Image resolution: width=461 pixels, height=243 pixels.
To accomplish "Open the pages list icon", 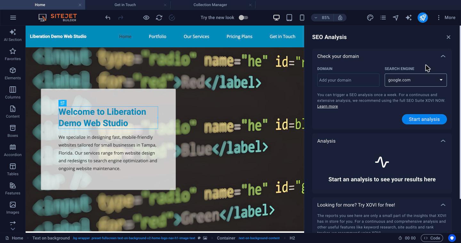I will 383,18.
